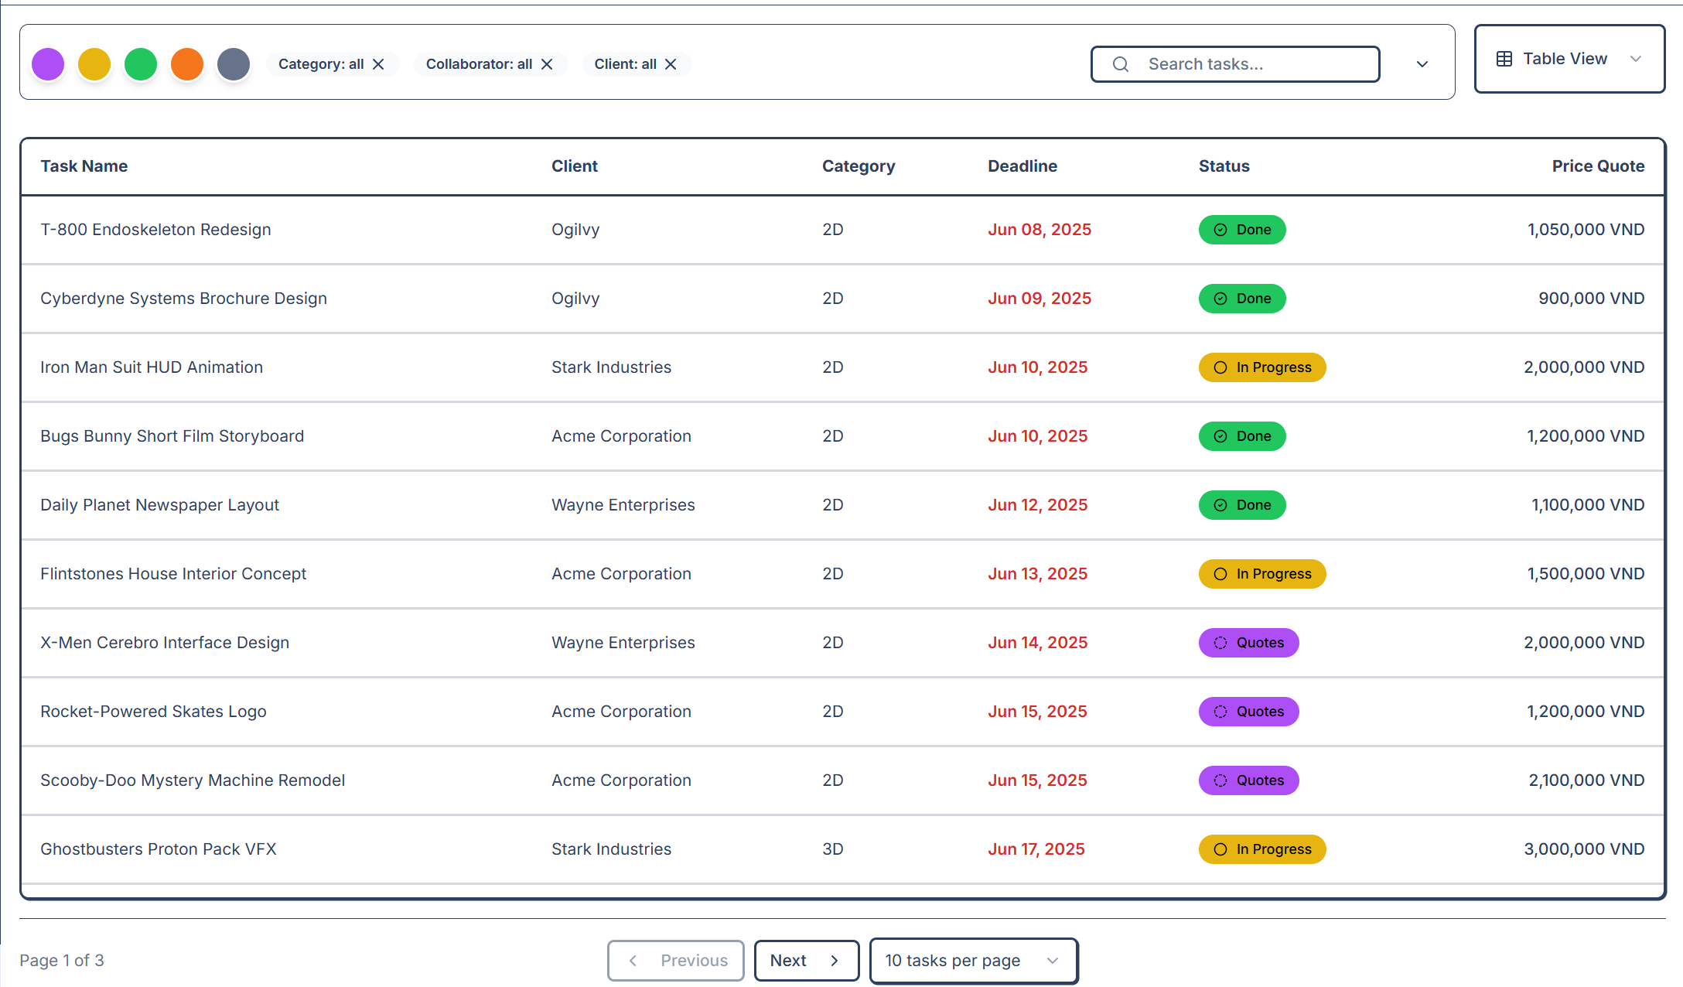Click In Progress badge on Ghostbusters row

point(1262,849)
